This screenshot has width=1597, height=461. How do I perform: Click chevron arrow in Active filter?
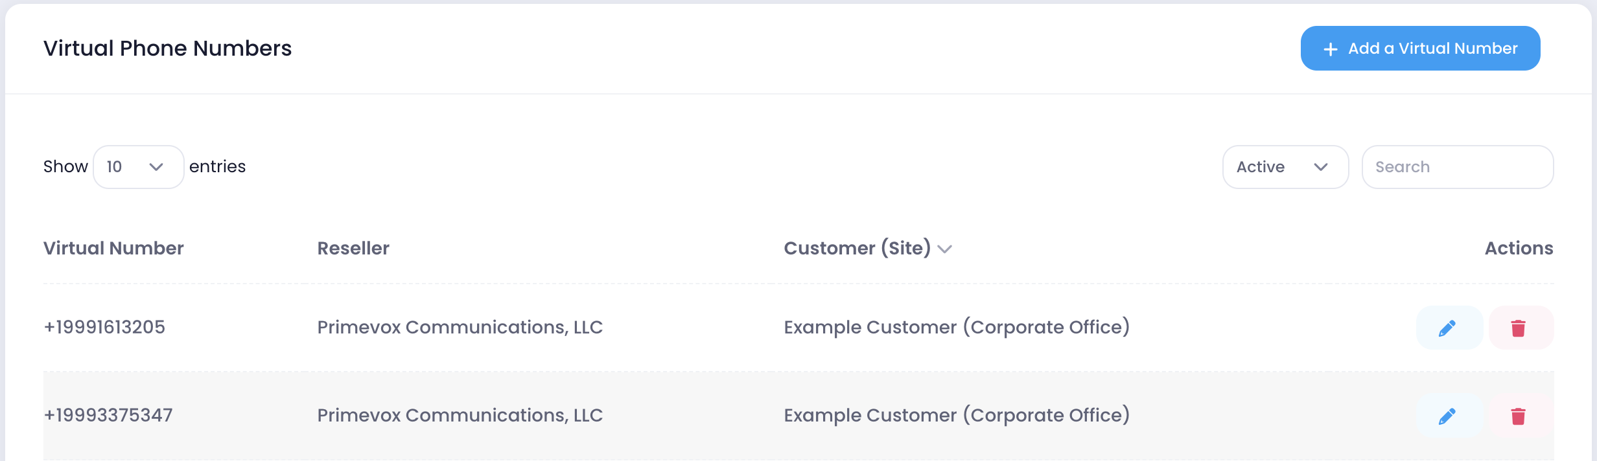pyautogui.click(x=1321, y=167)
